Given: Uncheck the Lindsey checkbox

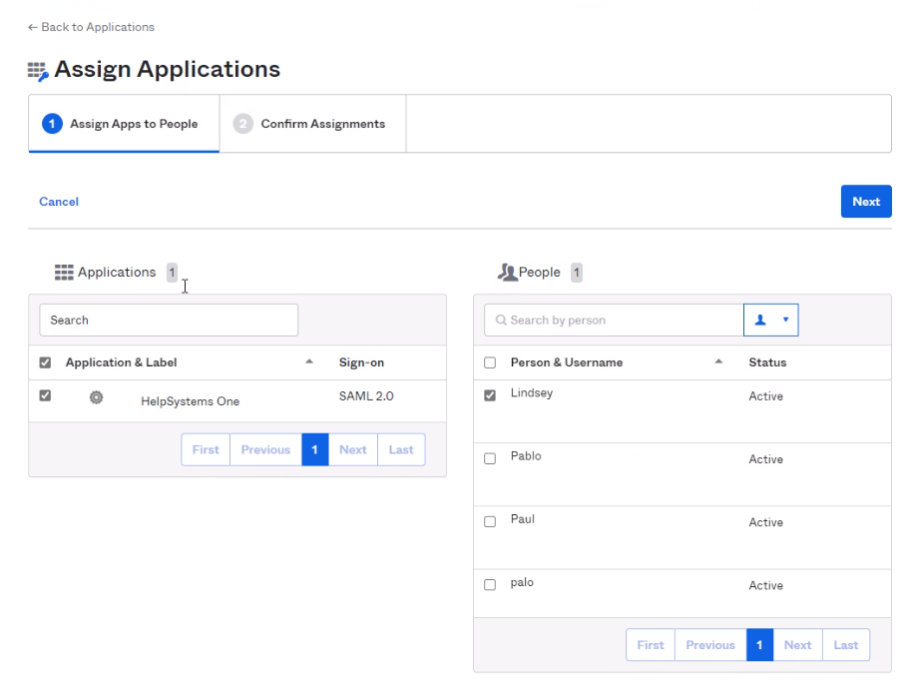Looking at the screenshot, I should click(490, 395).
